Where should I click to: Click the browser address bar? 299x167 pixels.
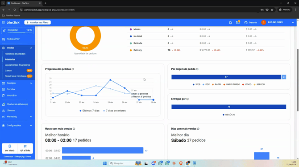click(139, 10)
